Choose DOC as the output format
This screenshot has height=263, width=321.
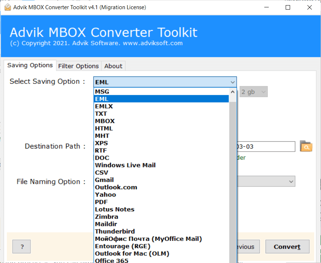coord(161,158)
